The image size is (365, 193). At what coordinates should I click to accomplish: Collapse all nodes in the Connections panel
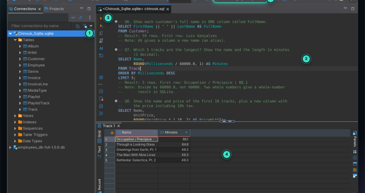[x=73, y=17]
